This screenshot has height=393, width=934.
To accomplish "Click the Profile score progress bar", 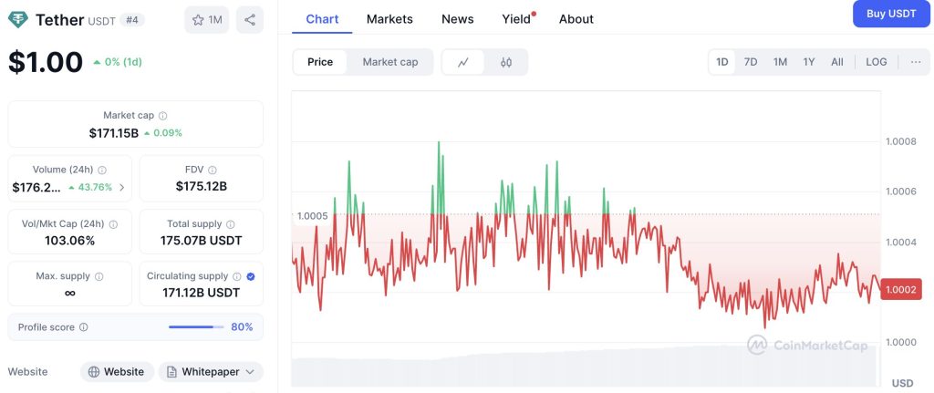I will pos(196,327).
